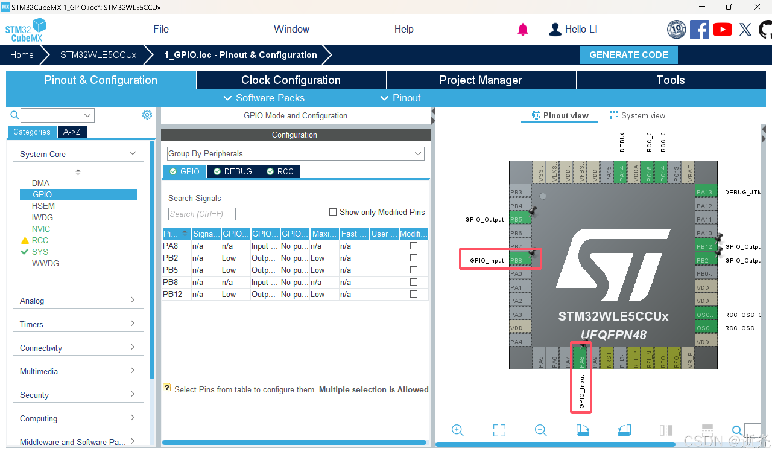This screenshot has width=772, height=454.
Task: Click the Search Signals input field
Action: (201, 214)
